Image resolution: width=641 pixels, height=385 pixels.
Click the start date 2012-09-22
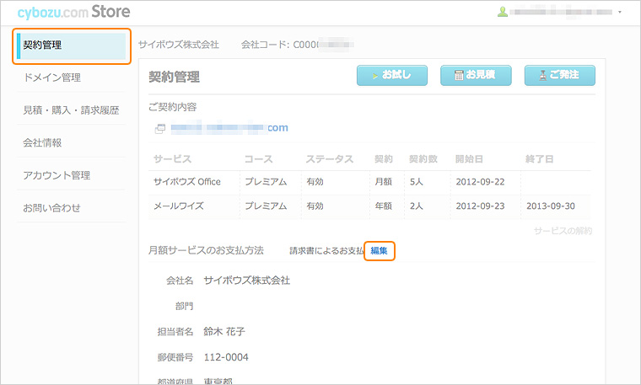tap(481, 182)
